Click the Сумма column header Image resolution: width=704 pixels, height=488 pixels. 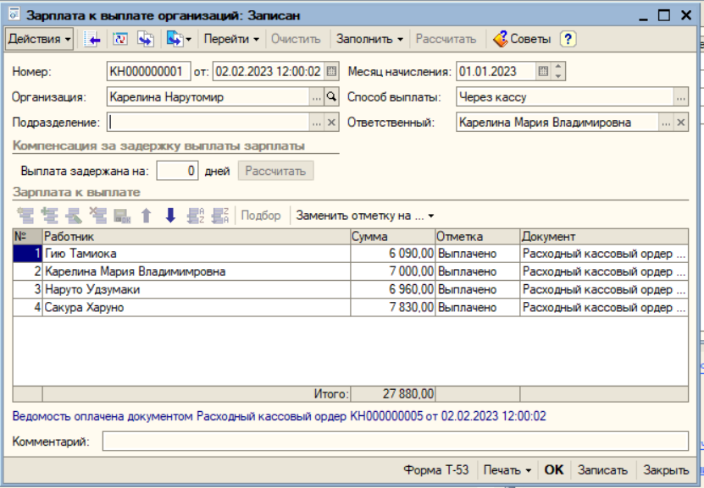393,236
